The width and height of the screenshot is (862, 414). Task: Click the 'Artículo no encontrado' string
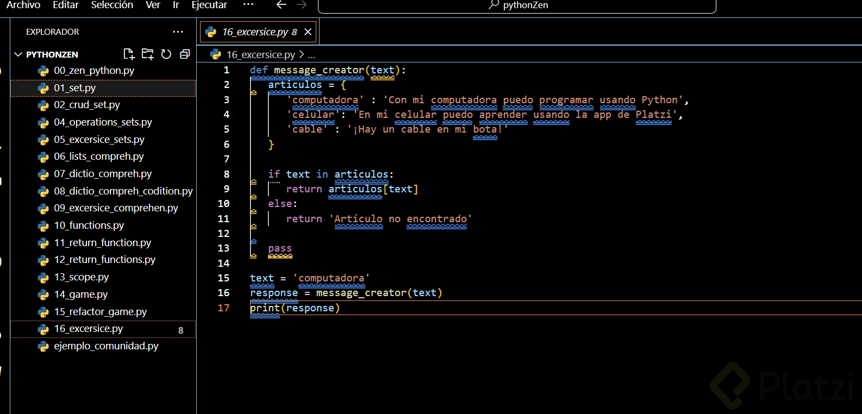click(401, 219)
